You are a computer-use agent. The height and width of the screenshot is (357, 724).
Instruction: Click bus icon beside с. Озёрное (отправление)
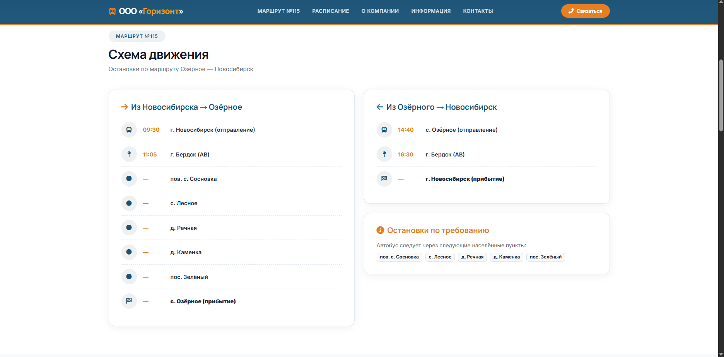click(x=384, y=130)
